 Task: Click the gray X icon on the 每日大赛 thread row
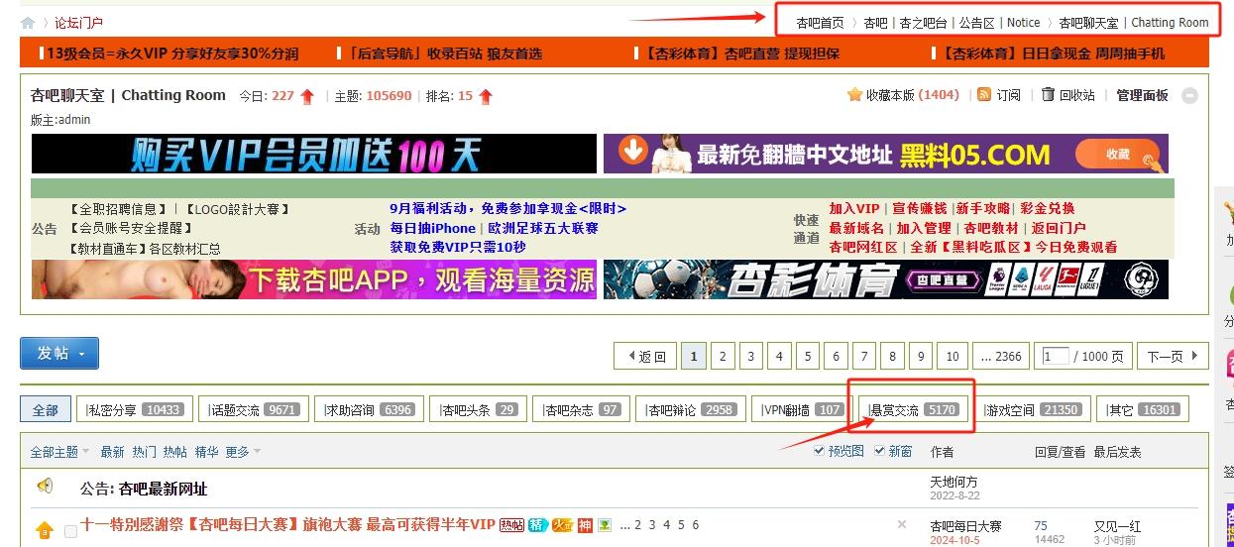[901, 525]
